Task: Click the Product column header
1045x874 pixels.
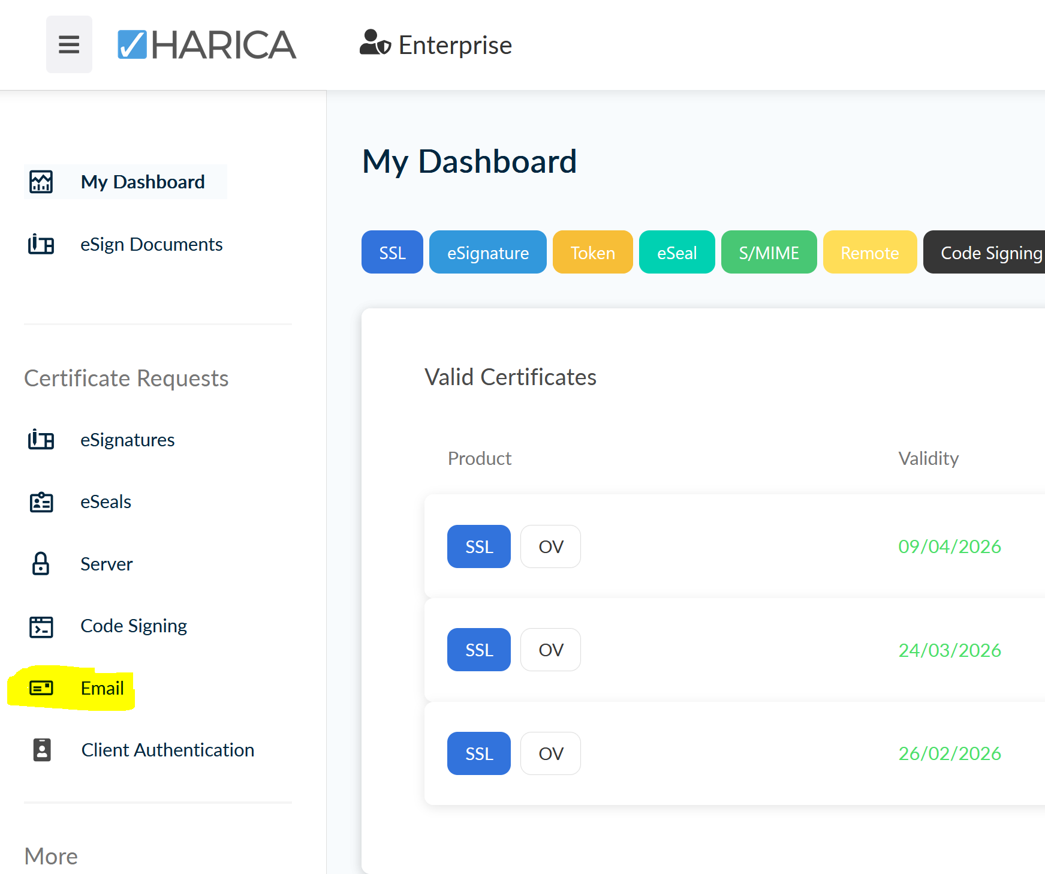Action: click(x=480, y=458)
